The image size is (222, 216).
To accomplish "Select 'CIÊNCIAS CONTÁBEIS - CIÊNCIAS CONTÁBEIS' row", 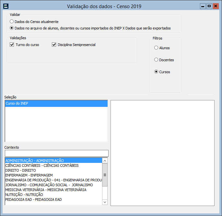I will pos(53,165).
